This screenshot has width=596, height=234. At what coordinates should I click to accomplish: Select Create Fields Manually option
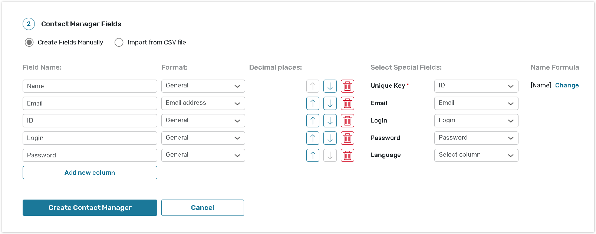[29, 43]
